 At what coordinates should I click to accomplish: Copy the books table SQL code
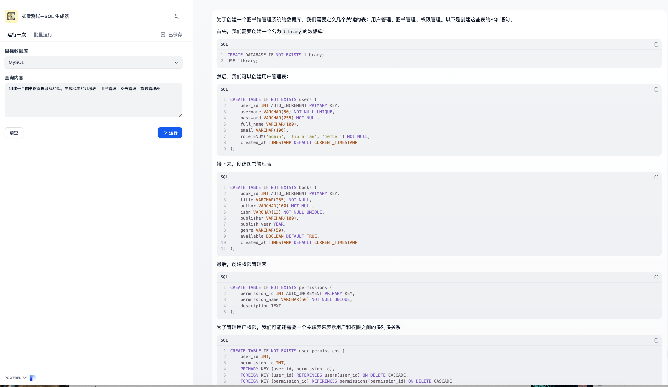tap(656, 177)
